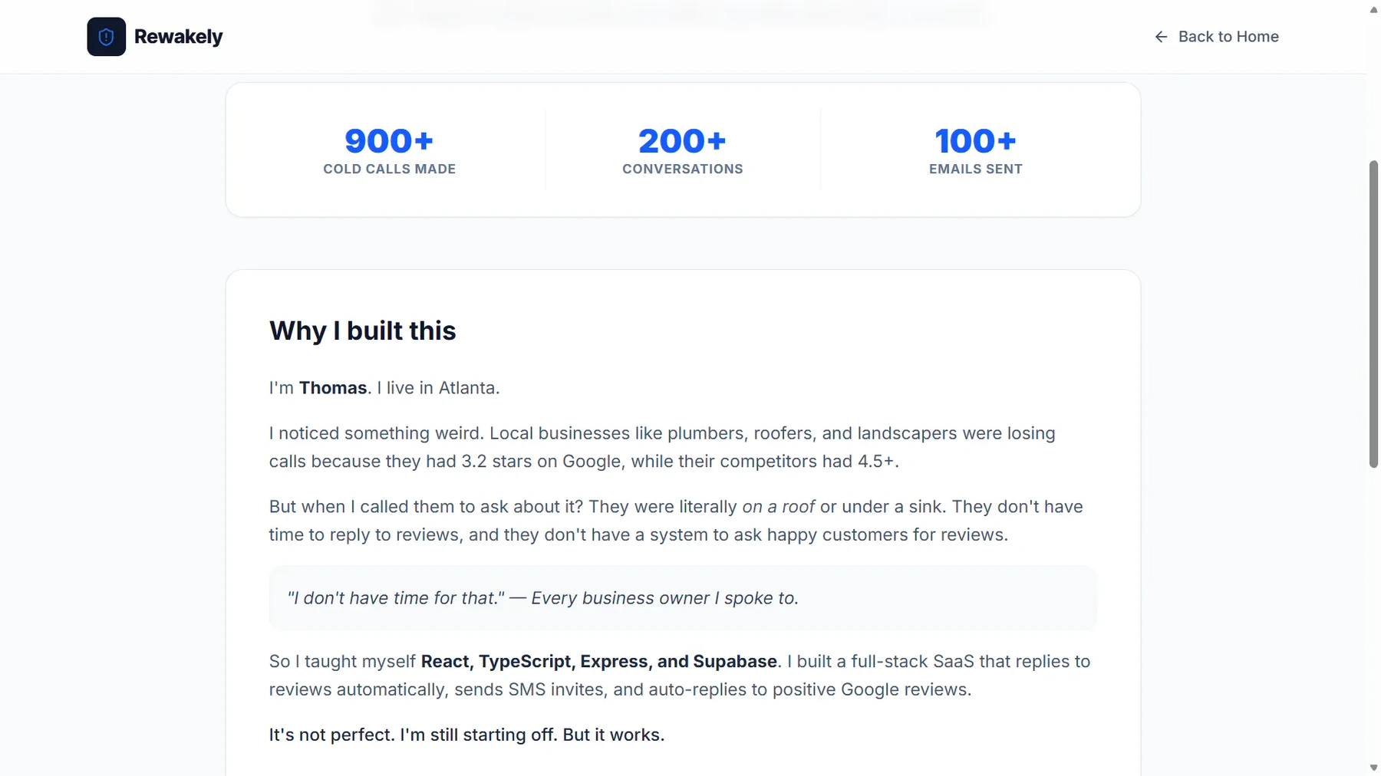
Task: Click the 'Why I built this' heading
Action: tap(362, 330)
